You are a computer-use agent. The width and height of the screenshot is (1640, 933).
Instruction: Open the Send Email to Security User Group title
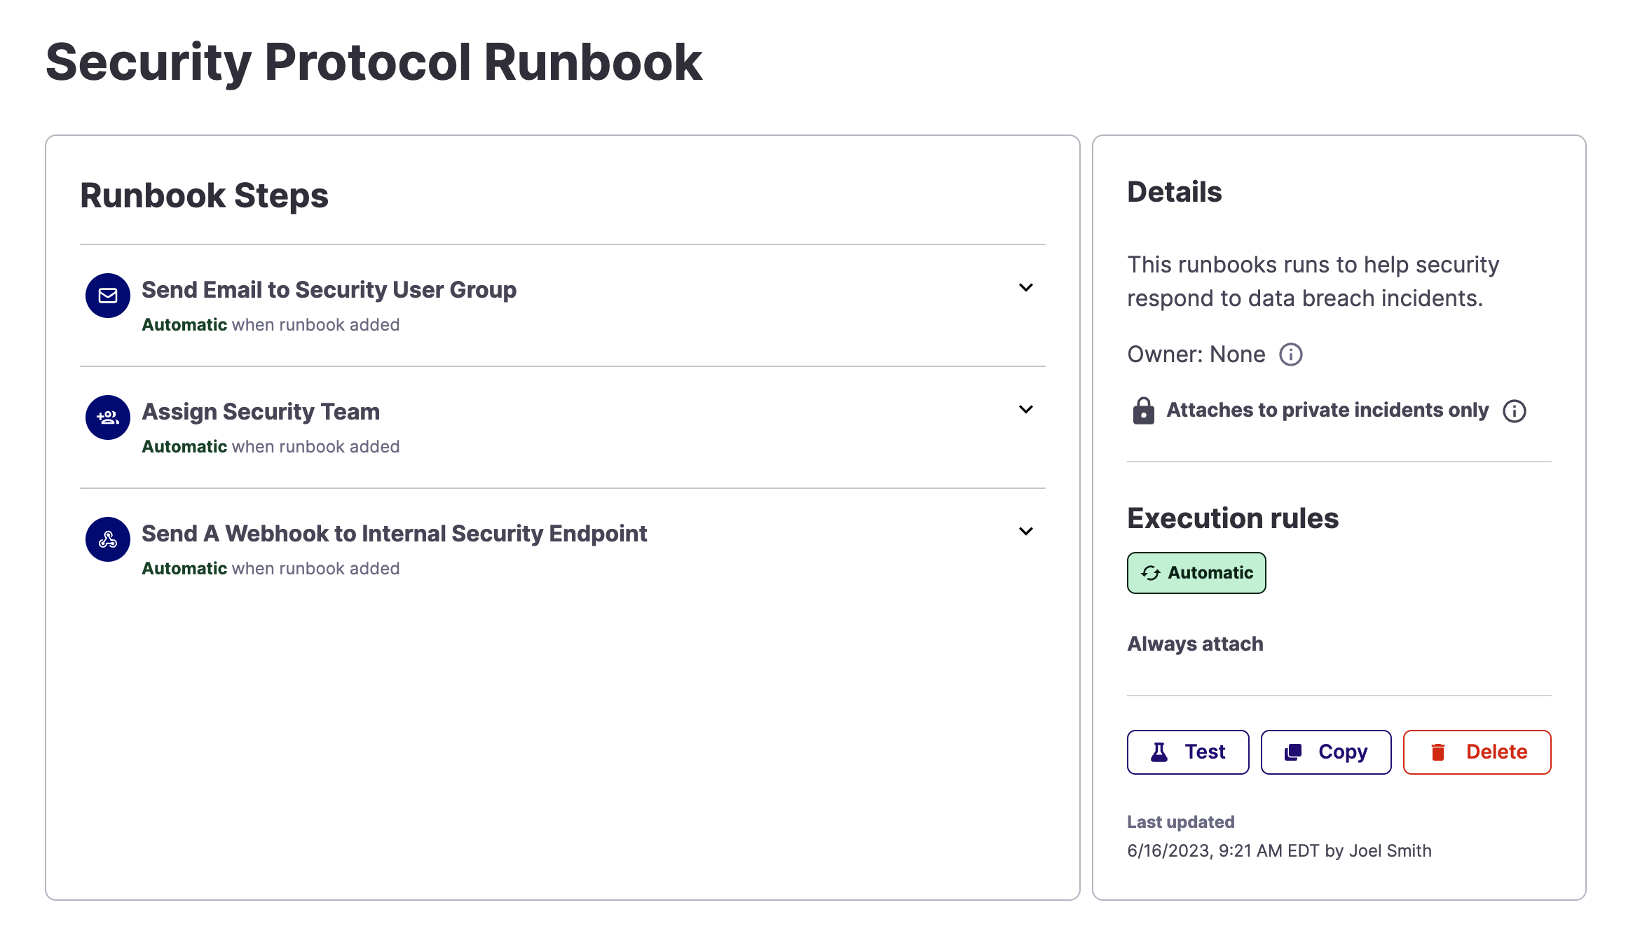coord(329,290)
